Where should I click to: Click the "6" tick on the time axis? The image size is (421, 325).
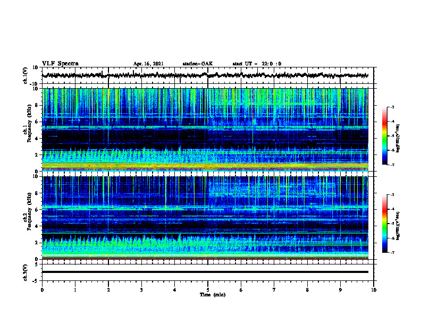click(241, 290)
